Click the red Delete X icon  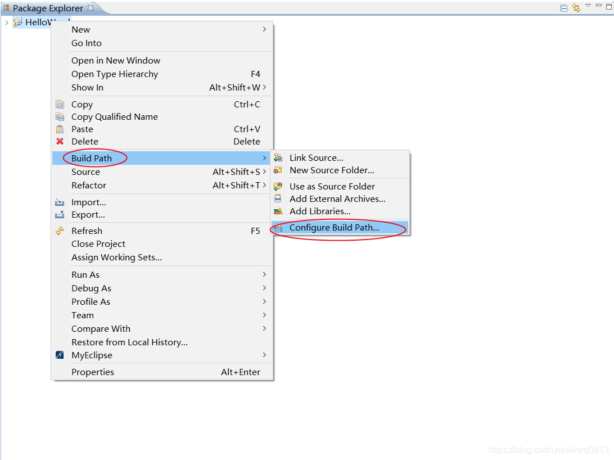60,141
